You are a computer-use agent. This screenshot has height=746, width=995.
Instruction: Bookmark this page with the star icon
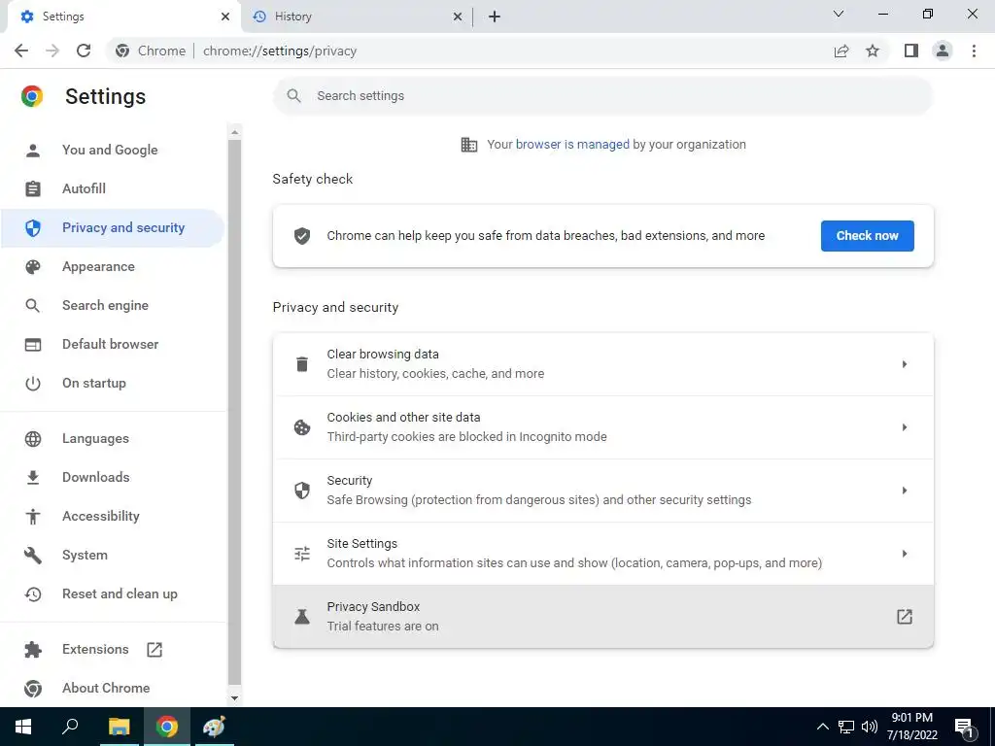point(873,51)
